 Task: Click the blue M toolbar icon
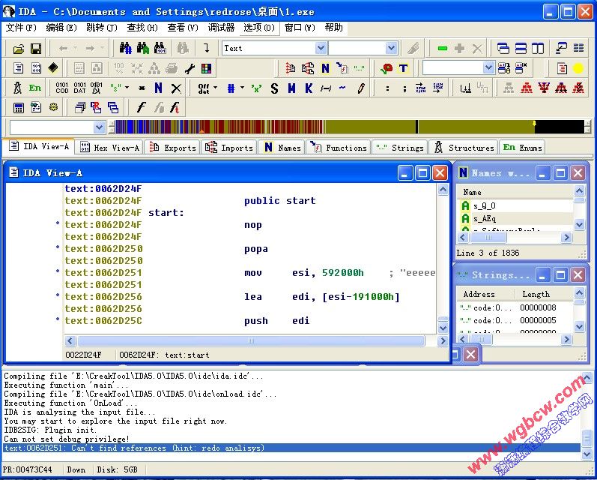click(291, 88)
